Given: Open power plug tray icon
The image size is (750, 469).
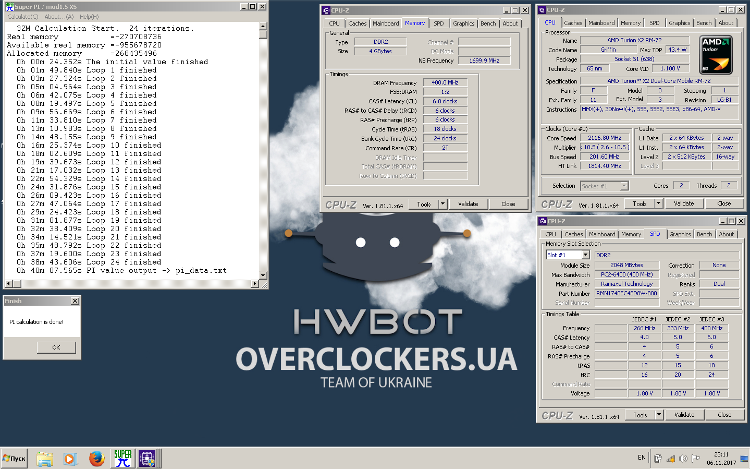Looking at the screenshot, I should coord(658,459).
